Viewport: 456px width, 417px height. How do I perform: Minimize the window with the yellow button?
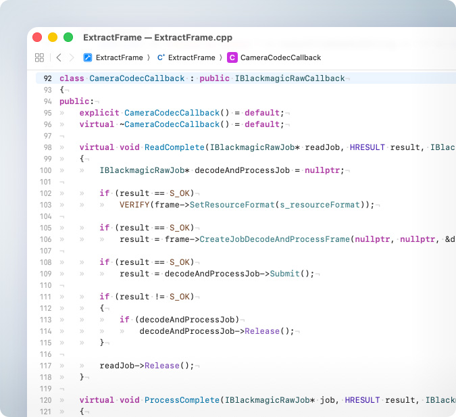(x=53, y=37)
